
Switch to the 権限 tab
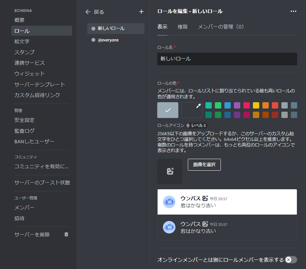pos(183,27)
